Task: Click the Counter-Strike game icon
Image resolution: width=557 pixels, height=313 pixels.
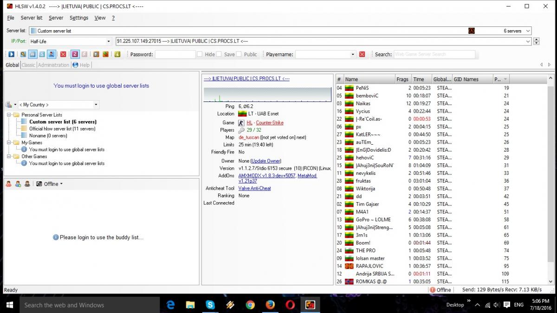Action: [x=241, y=123]
